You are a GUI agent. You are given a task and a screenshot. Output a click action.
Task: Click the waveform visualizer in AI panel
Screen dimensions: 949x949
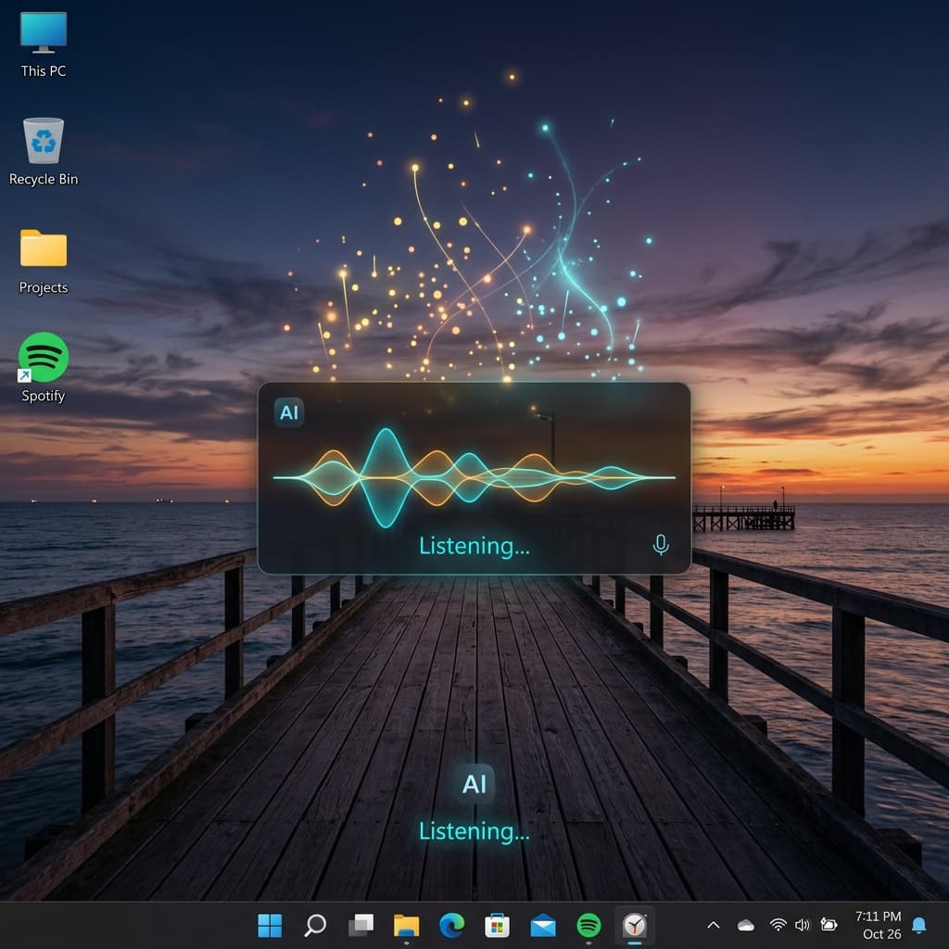[x=474, y=477]
